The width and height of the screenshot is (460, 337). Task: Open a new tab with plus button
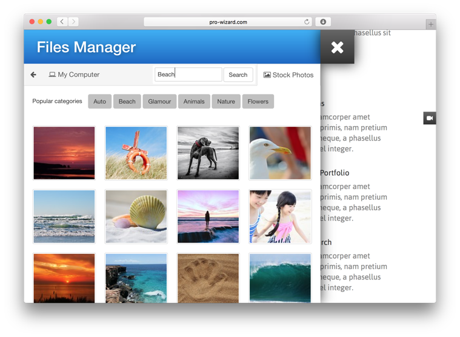click(430, 24)
